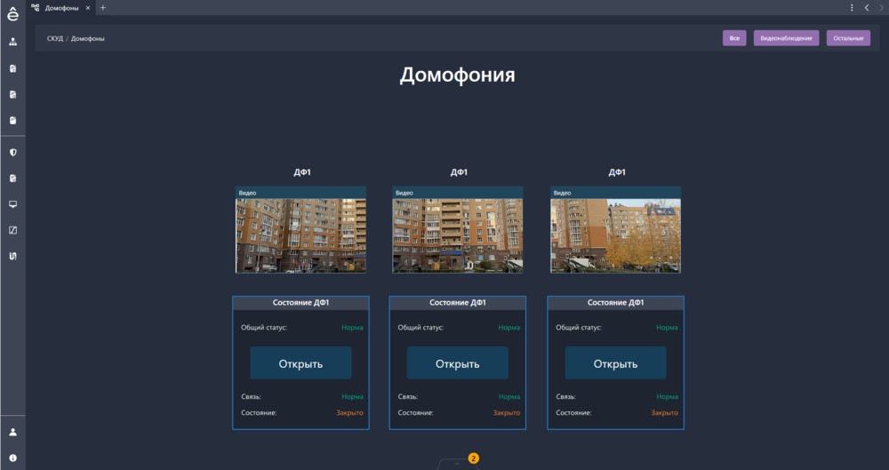Select the Домофоны tab
Screen dimensions: 889x470
pos(60,8)
